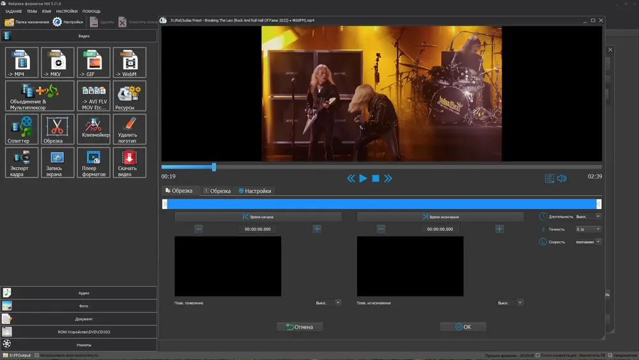This screenshot has width=639, height=360.
Task: Rewind with the double-left arrow icon
Action: (351, 178)
